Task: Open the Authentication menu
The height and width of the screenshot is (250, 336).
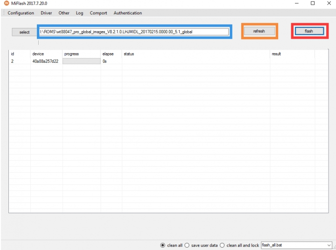Action: pos(127,13)
